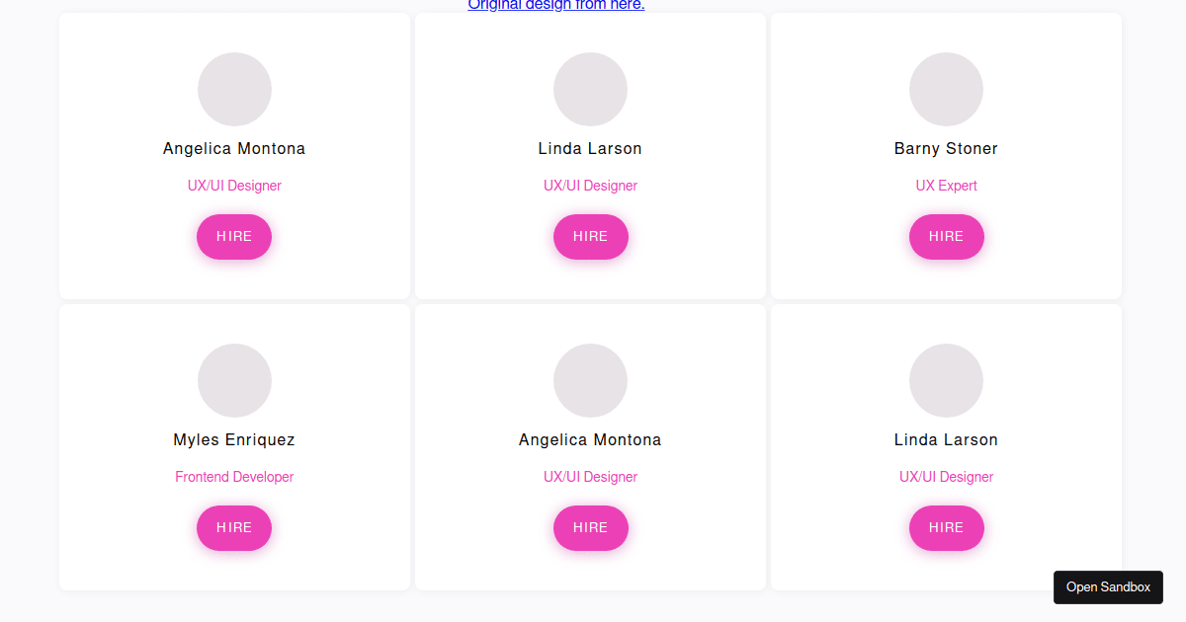
Task: Click Barny Stoner's avatar image
Action: (x=946, y=89)
